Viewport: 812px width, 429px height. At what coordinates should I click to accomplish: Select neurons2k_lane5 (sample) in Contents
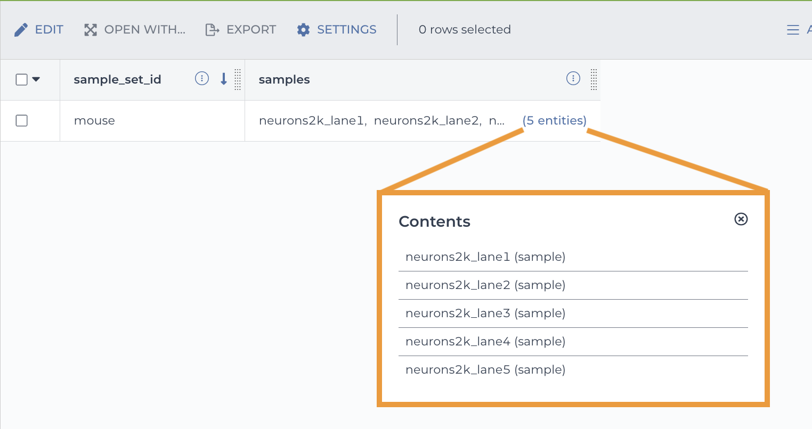point(485,370)
